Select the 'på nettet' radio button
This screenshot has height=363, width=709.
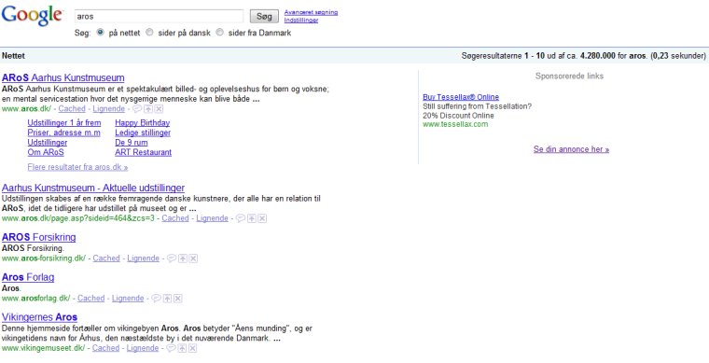coord(101,33)
